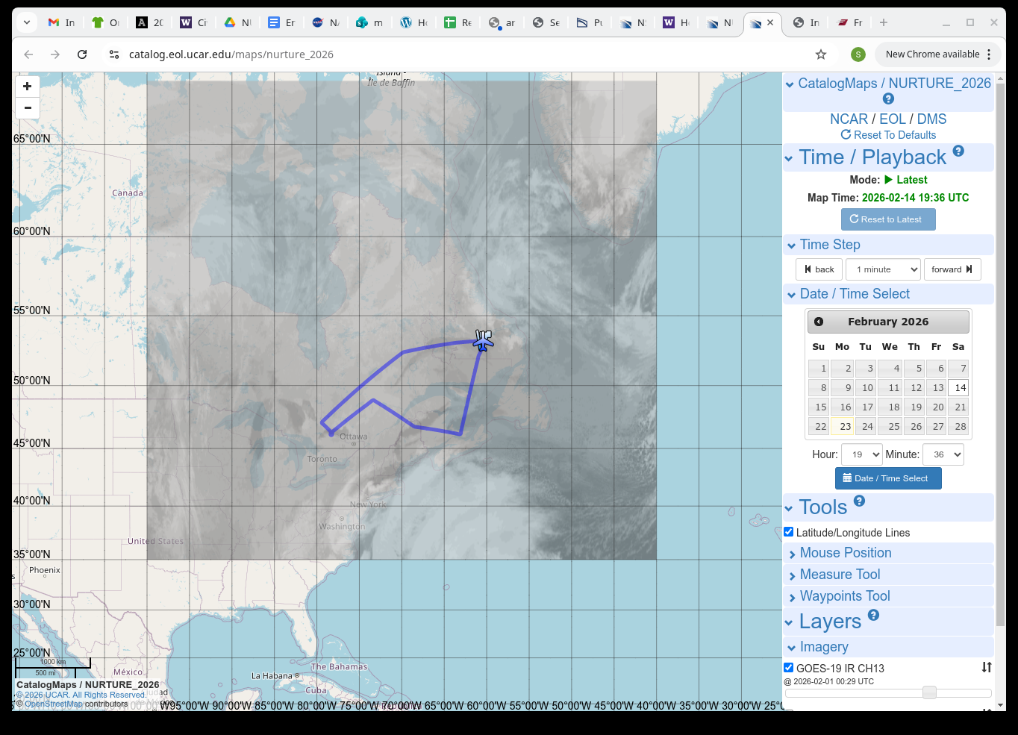1018x735 pixels.
Task: Open help icon next to Tools heading
Action: 859,501
